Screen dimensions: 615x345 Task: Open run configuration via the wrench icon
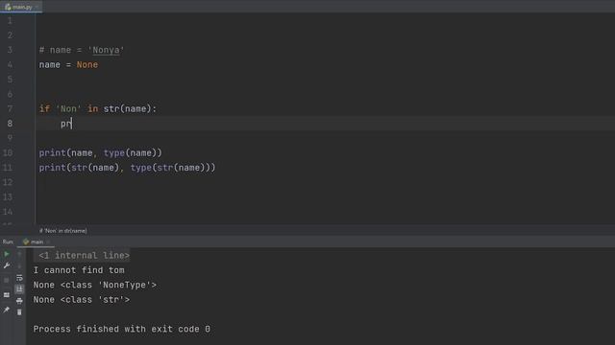click(x=7, y=265)
